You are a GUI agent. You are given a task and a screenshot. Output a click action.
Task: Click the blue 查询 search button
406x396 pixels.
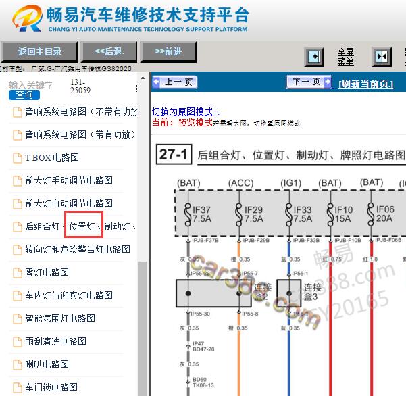click(24, 95)
